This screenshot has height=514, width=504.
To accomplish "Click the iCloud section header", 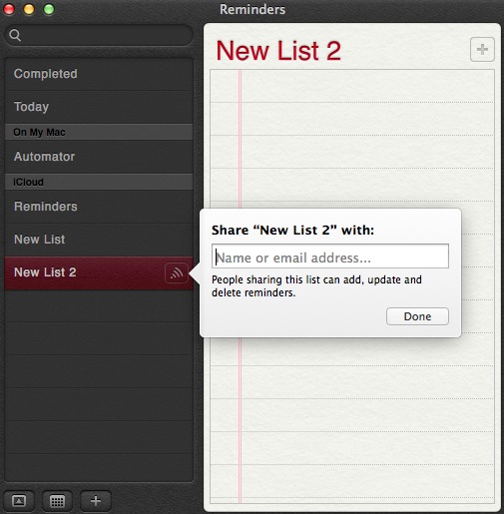I will click(99, 182).
